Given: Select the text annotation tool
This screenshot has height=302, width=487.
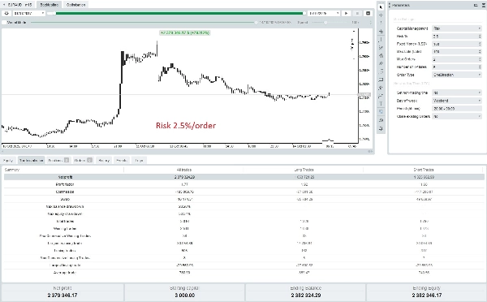Looking at the screenshot, I should [381, 104].
